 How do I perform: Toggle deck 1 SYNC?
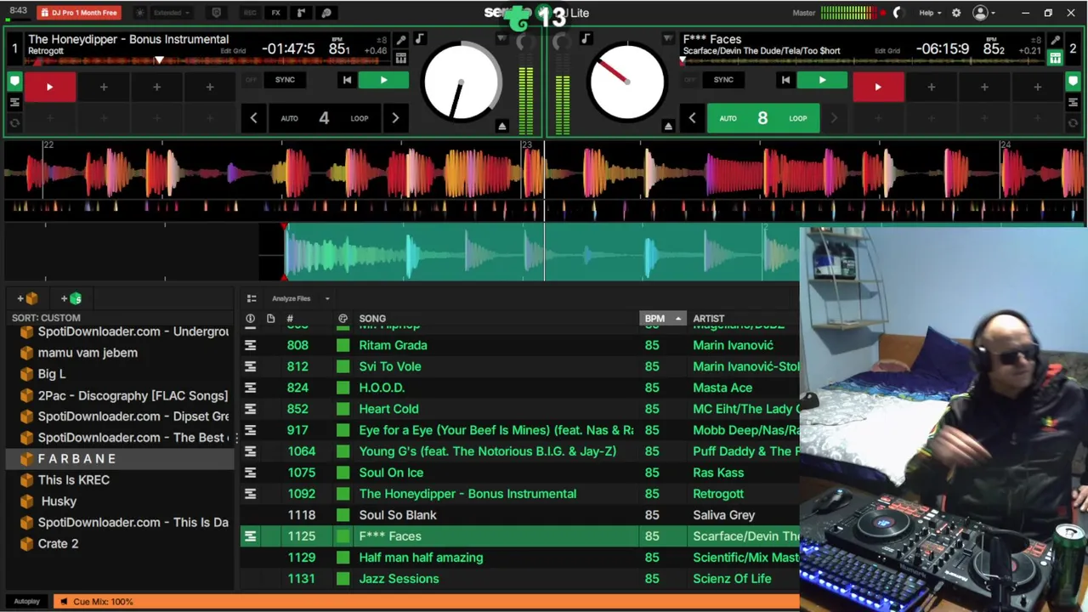pos(285,80)
